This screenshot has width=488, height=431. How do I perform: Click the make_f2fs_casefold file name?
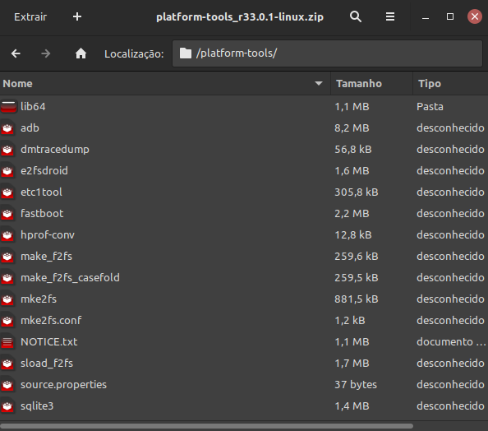pyautogui.click(x=70, y=278)
